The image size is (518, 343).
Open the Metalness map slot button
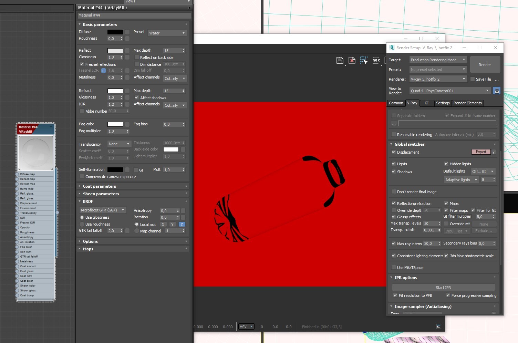[x=127, y=77]
